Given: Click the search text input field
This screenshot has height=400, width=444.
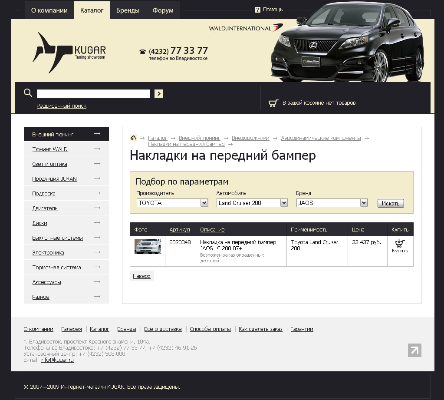Looking at the screenshot, I should coord(93,94).
